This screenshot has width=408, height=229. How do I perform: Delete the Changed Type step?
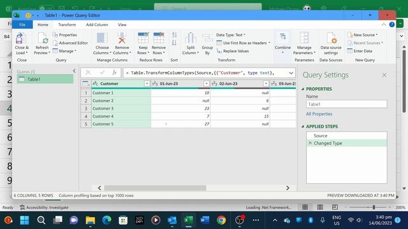pos(310,143)
